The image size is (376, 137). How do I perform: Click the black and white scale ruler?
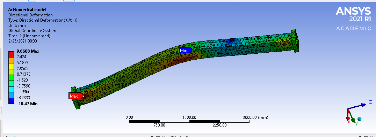pyautogui.click(x=189, y=121)
